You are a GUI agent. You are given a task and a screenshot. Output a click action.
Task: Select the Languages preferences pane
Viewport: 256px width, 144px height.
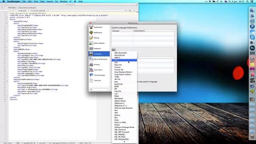(99, 54)
